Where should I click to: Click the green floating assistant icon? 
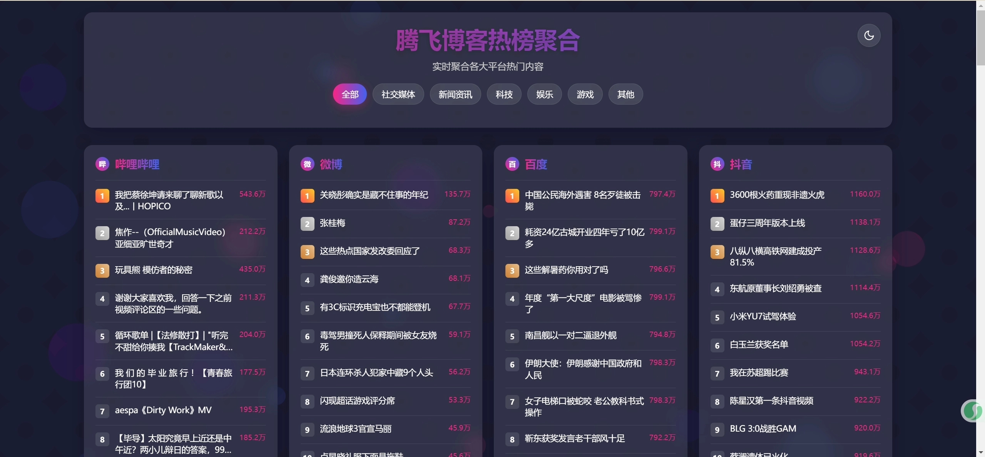(972, 410)
